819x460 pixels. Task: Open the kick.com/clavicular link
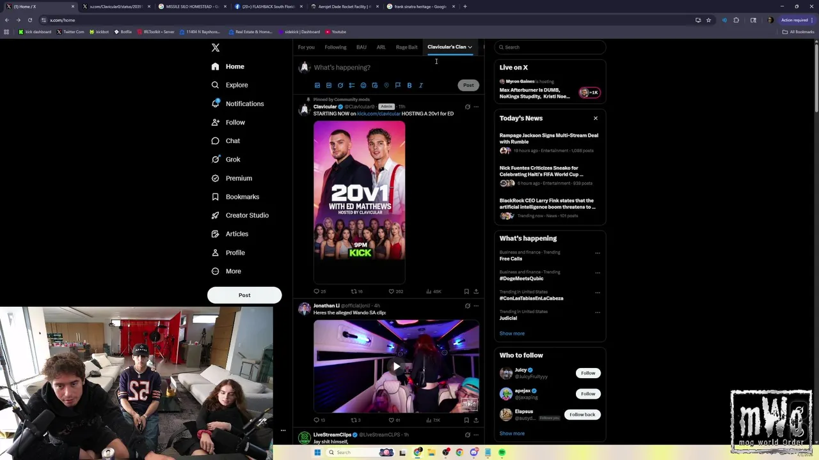tap(378, 114)
